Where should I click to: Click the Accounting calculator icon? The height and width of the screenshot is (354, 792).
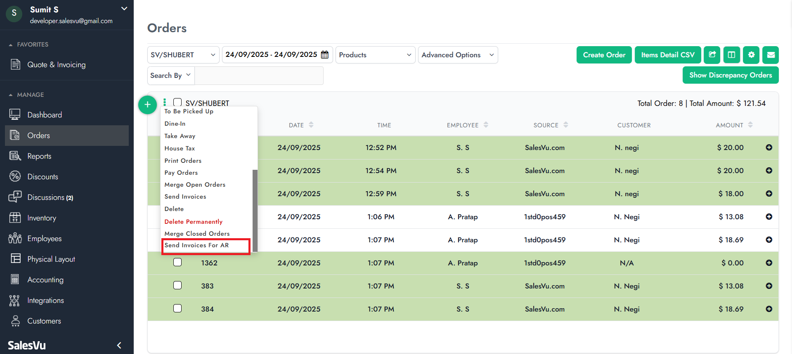pos(15,279)
